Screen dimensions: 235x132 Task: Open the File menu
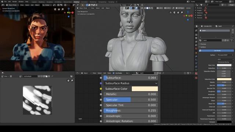(5, 1)
